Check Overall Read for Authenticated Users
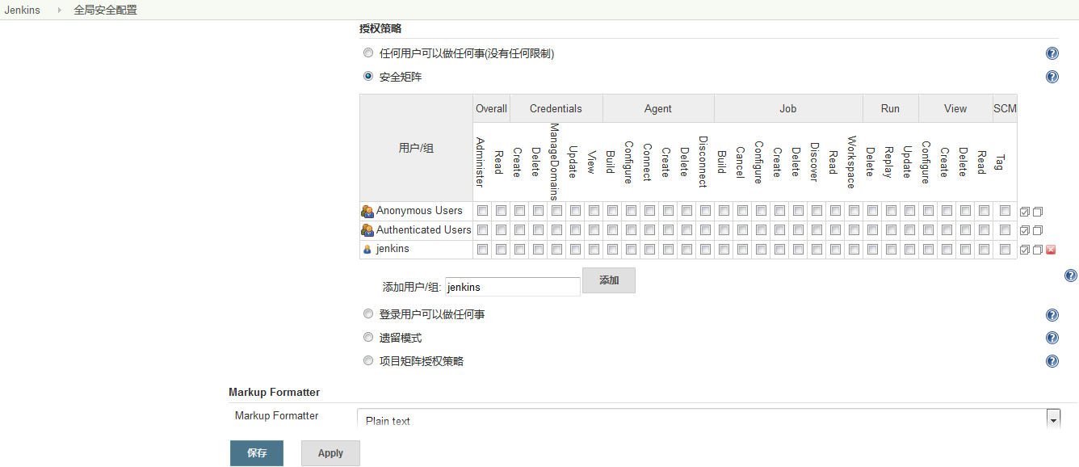This screenshot has width=1079, height=467. point(501,230)
